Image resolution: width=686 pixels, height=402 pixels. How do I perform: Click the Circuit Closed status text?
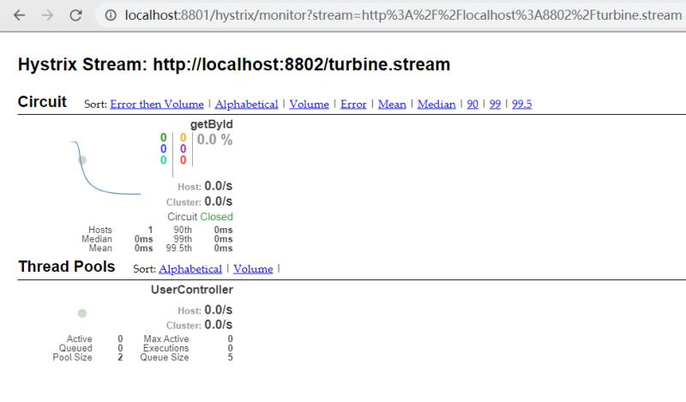click(200, 217)
